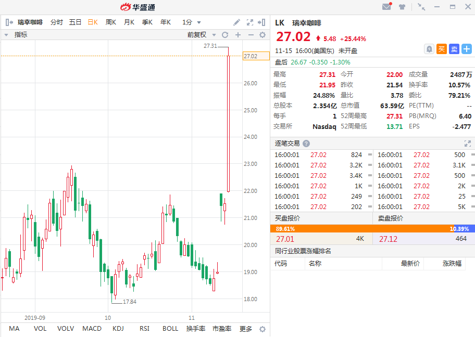475x337 pixels.
Task: Enable the VOL indicator
Action: [x=40, y=329]
